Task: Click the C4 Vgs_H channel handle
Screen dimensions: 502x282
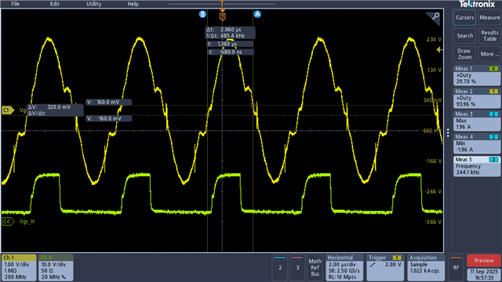Action: click(x=8, y=221)
